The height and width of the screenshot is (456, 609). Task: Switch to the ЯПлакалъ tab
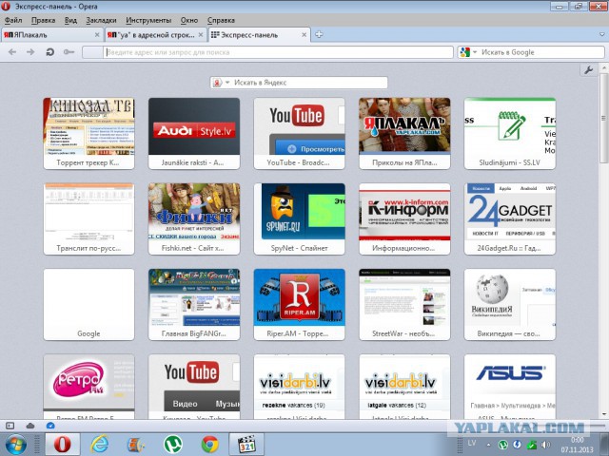51,35
